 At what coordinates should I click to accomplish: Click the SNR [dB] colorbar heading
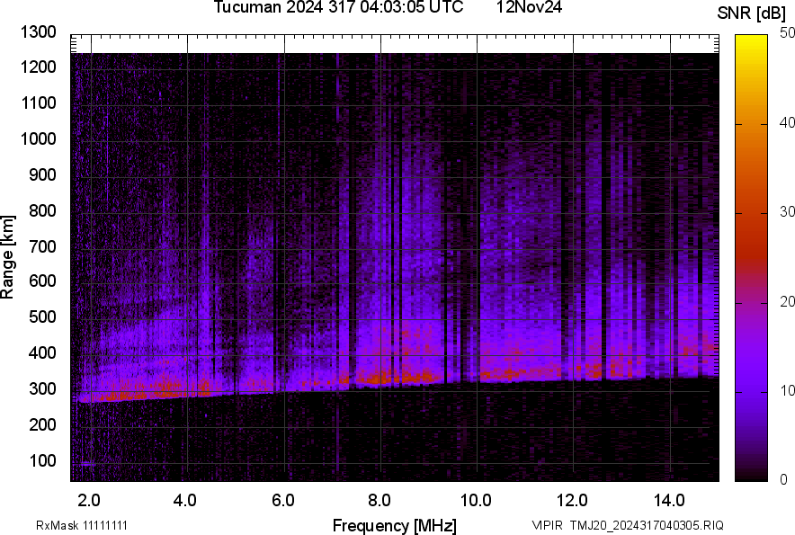(752, 13)
